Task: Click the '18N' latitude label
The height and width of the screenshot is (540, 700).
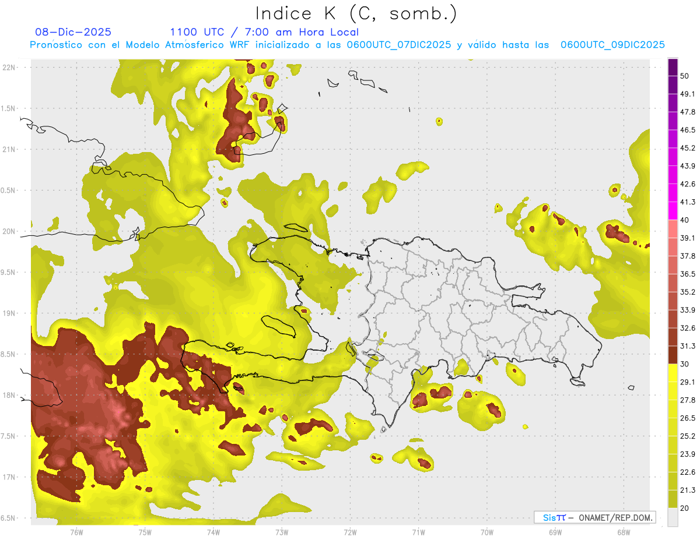Action: (9, 396)
